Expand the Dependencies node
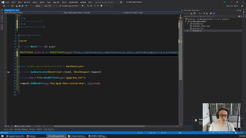The width and height of the screenshot is (246, 138). 188,24
